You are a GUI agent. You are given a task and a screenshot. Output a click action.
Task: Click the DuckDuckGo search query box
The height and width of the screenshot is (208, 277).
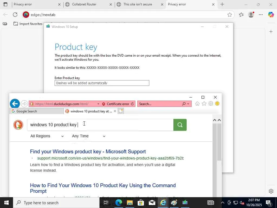coord(100,125)
